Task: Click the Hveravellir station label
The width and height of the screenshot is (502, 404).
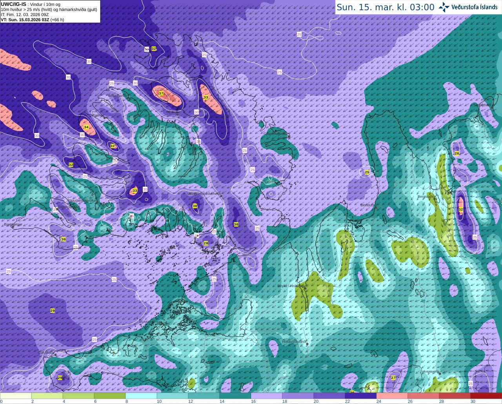Action: [x=431, y=371]
